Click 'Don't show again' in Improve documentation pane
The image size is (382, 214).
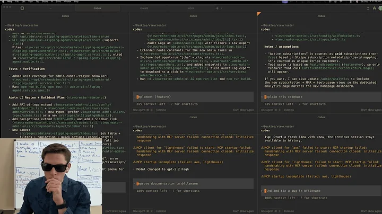[243, 211]
